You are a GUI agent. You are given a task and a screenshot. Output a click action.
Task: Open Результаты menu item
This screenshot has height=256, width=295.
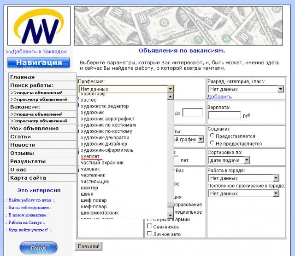(42, 161)
